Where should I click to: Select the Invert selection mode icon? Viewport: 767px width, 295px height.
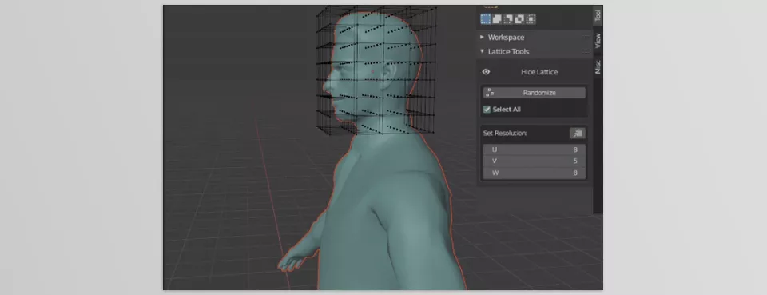tap(519, 19)
